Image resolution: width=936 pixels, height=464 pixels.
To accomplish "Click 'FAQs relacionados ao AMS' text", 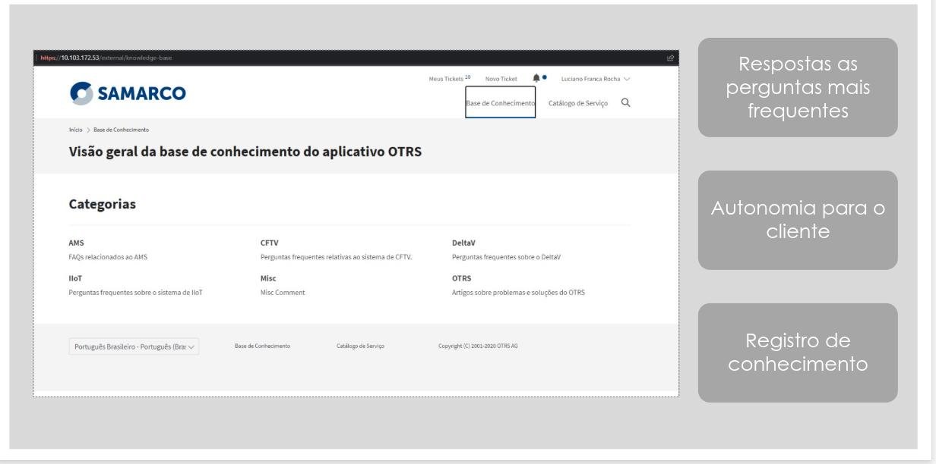I will pos(108,257).
